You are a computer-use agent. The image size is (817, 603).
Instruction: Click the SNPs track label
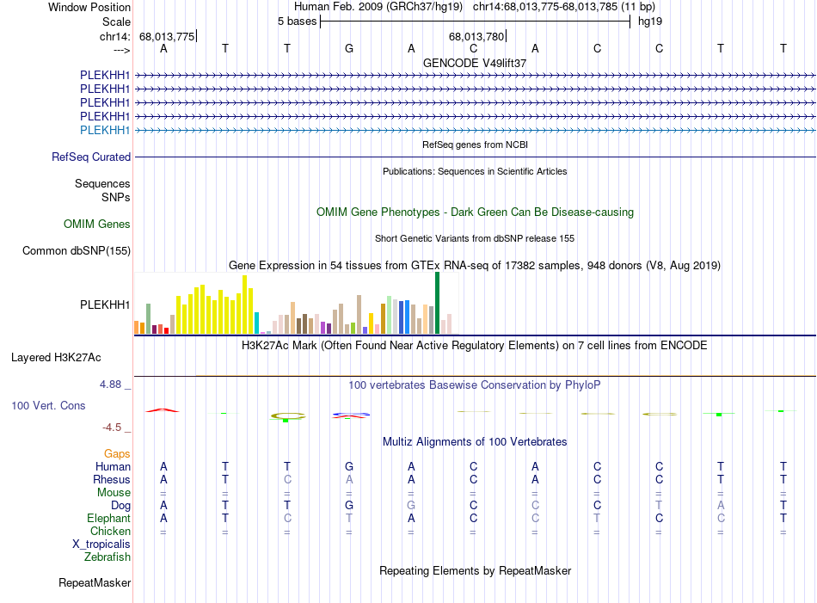coord(116,197)
